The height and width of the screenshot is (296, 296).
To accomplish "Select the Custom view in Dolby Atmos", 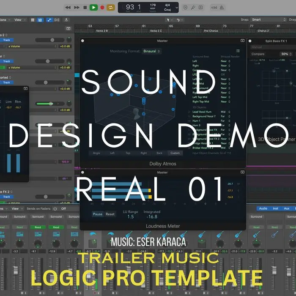I will coord(175,153).
